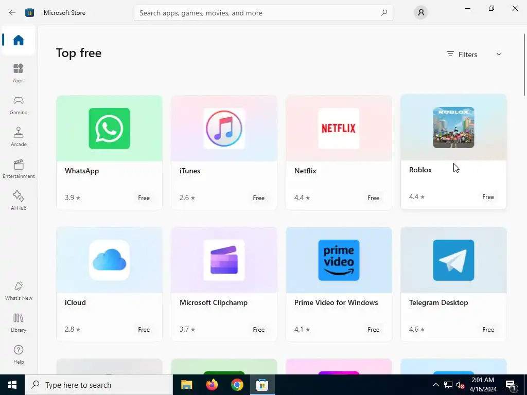Open the user account profile icon
The width and height of the screenshot is (527, 395).
(x=421, y=13)
